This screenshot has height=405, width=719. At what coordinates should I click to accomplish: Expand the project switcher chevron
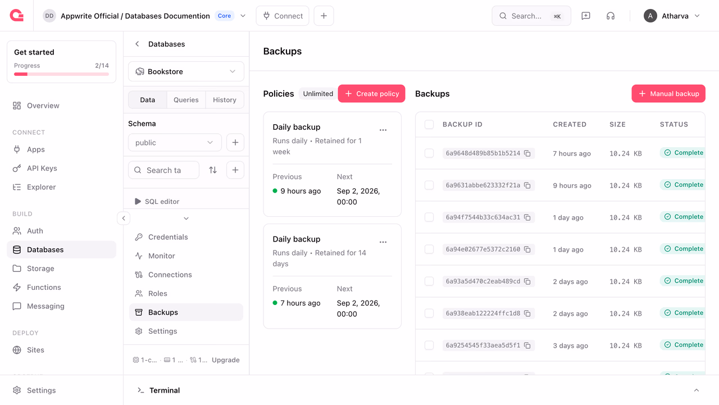click(243, 16)
